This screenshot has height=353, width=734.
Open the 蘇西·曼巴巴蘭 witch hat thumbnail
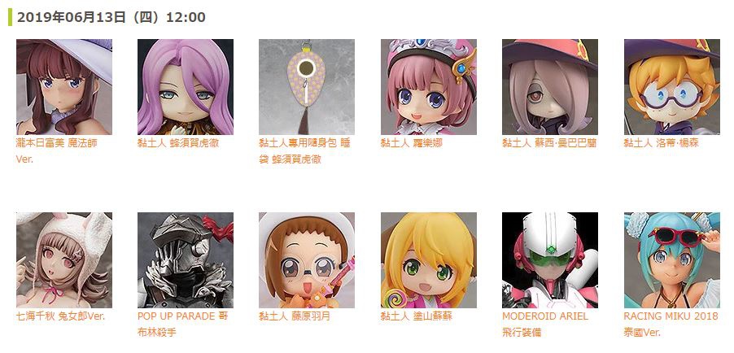coord(550,87)
